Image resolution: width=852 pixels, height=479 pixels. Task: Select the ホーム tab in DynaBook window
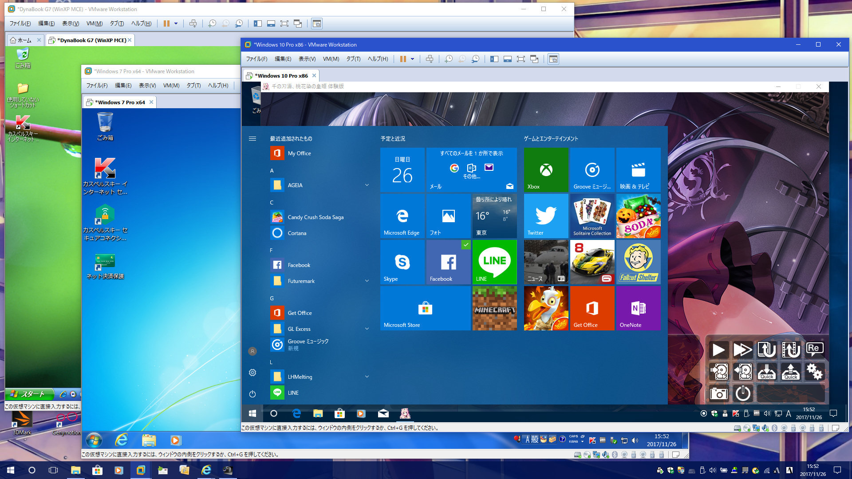pos(24,40)
